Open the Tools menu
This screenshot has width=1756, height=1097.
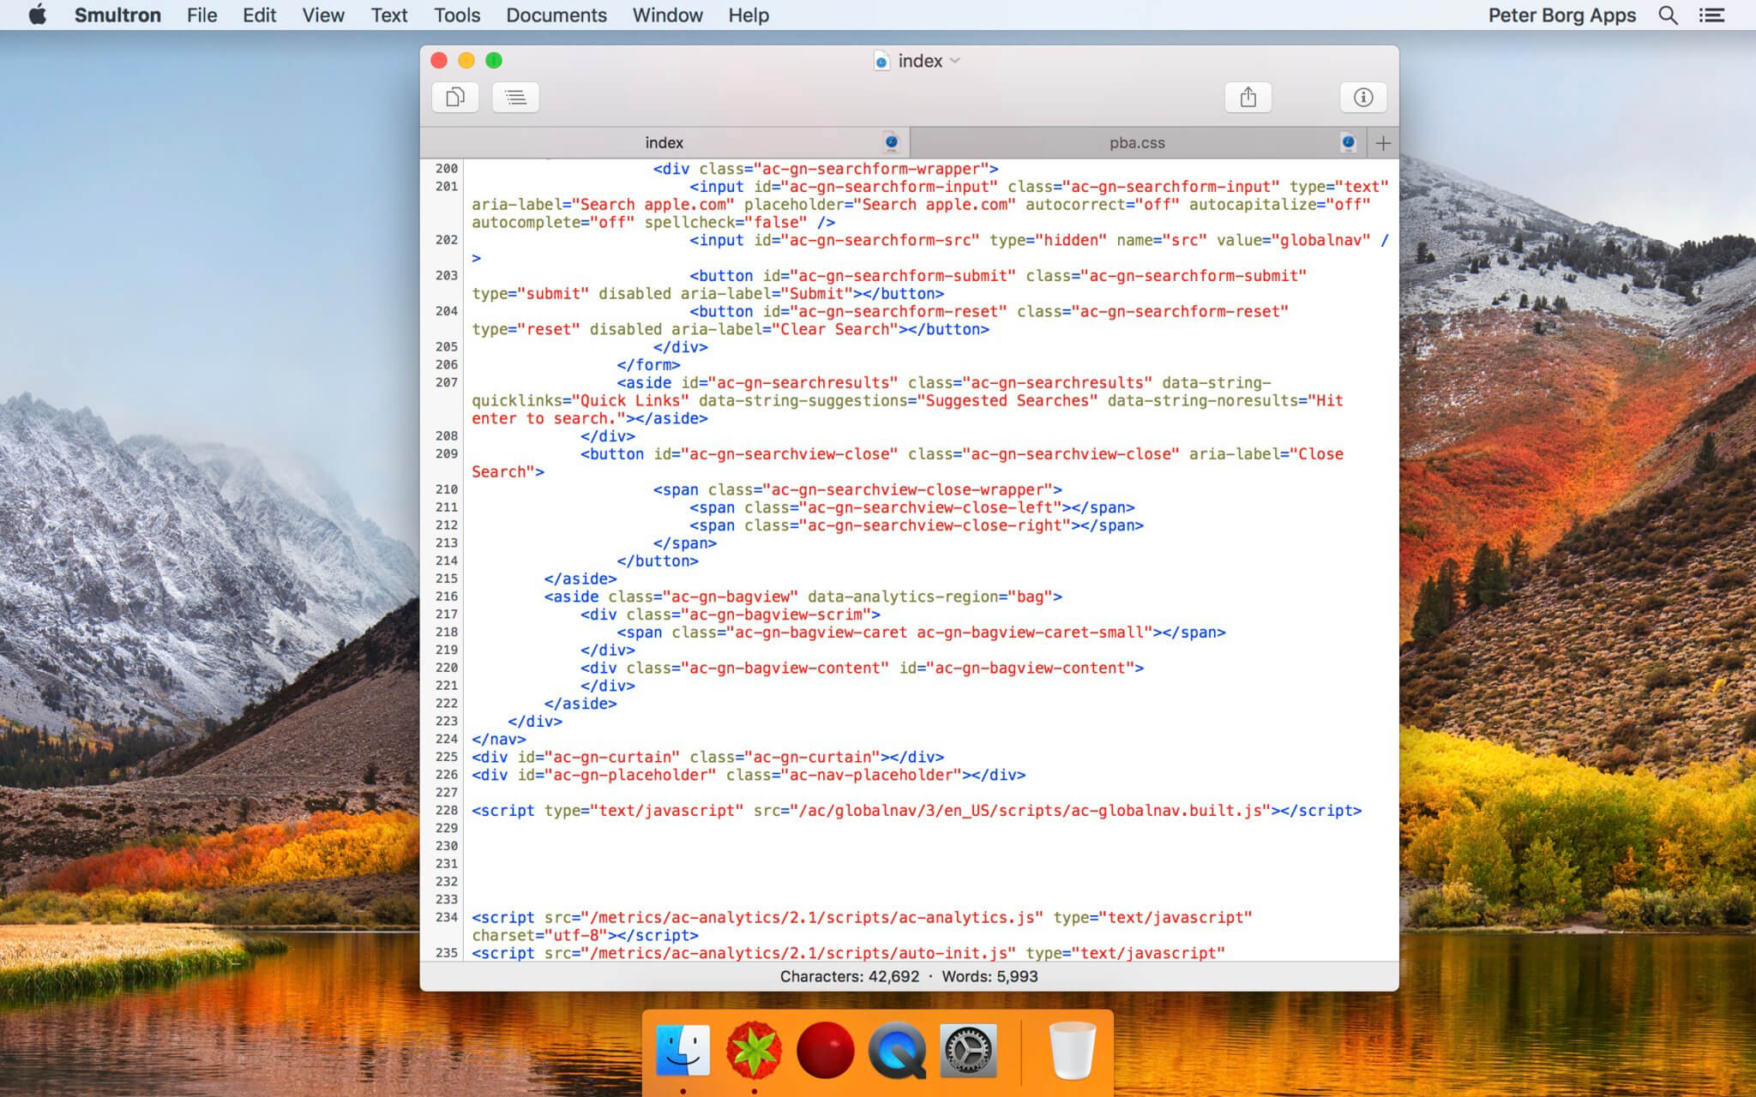pos(456,15)
